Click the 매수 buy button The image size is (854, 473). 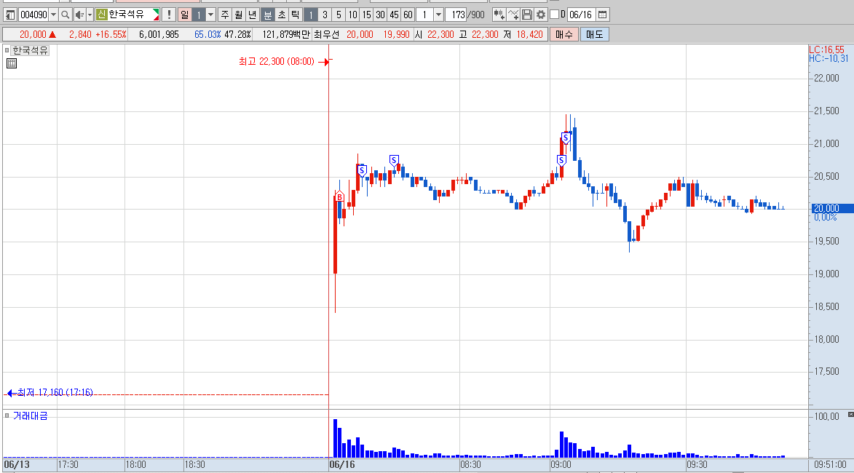[x=564, y=34]
